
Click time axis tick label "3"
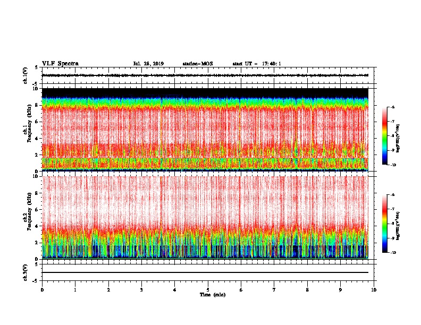click(141, 290)
